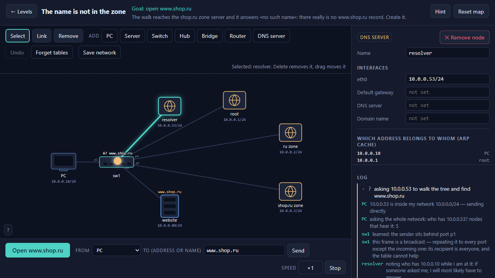Click the DNS SERVER type badge
Viewport: 495px width, 278px height.
[374, 37]
